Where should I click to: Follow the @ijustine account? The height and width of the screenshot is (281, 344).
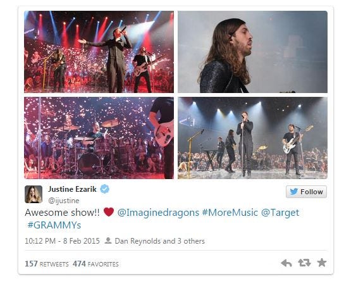tap(306, 192)
